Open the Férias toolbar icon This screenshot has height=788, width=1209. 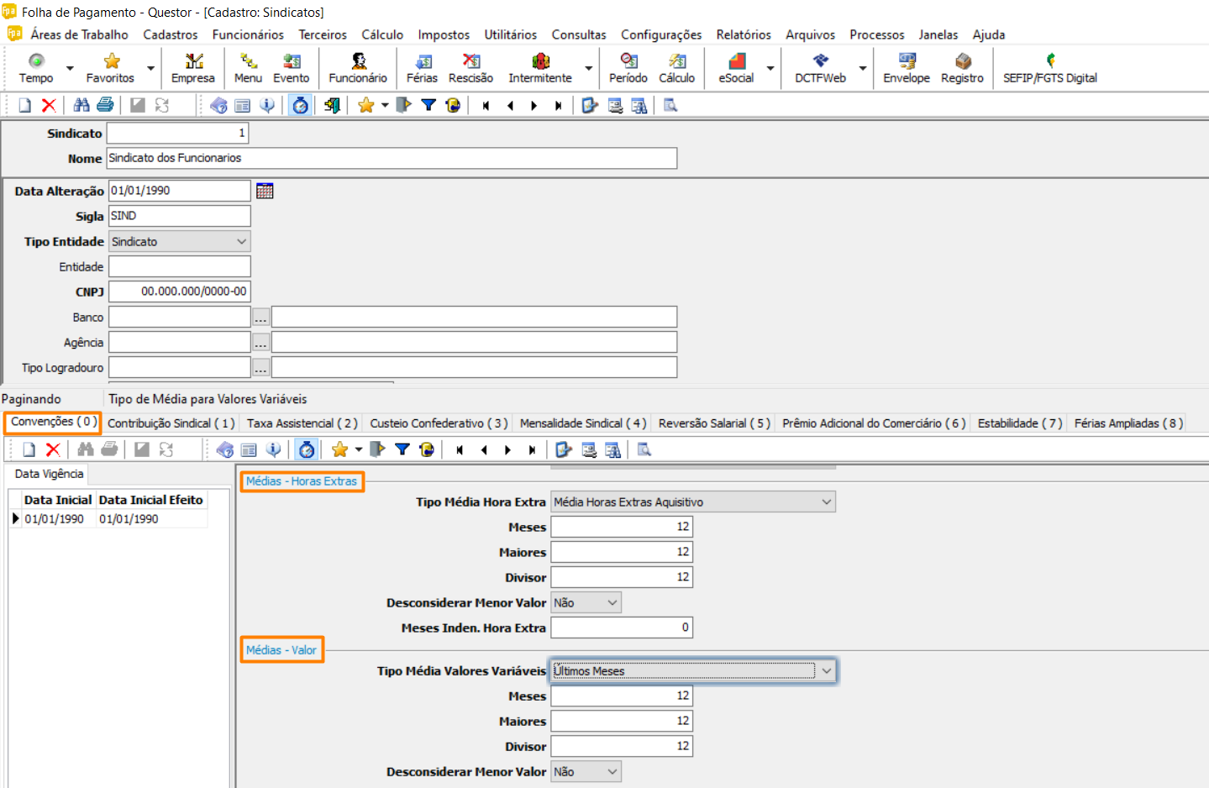coord(422,67)
